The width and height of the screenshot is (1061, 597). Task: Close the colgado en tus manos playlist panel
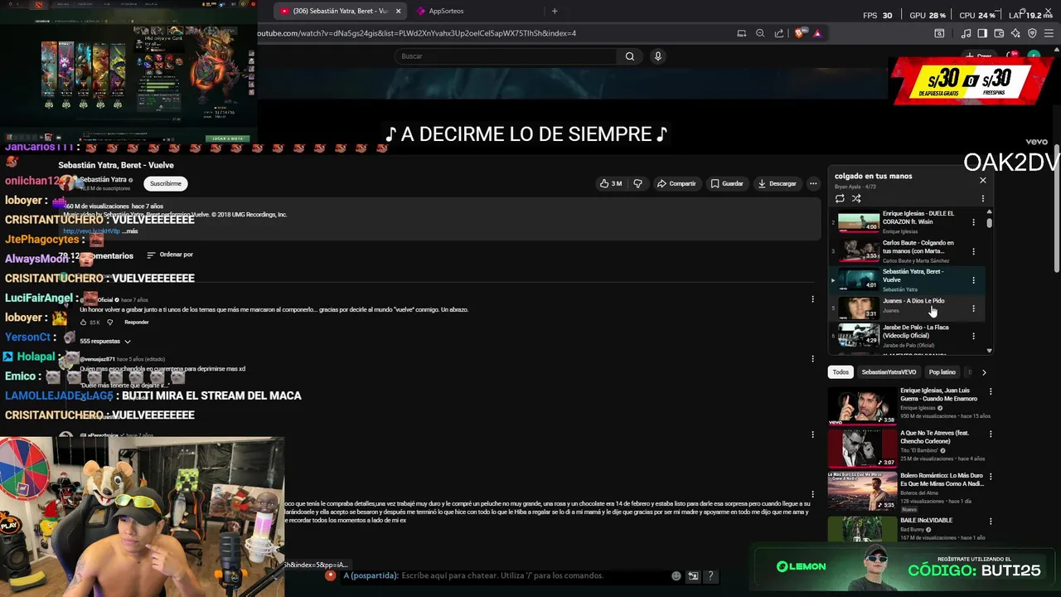(x=983, y=180)
